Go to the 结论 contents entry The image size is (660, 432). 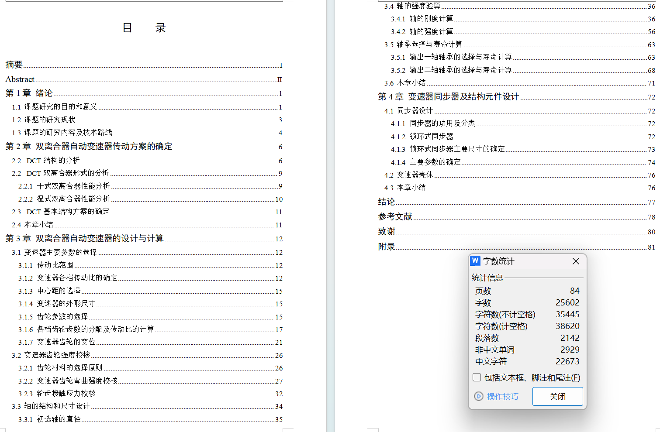coord(517,202)
